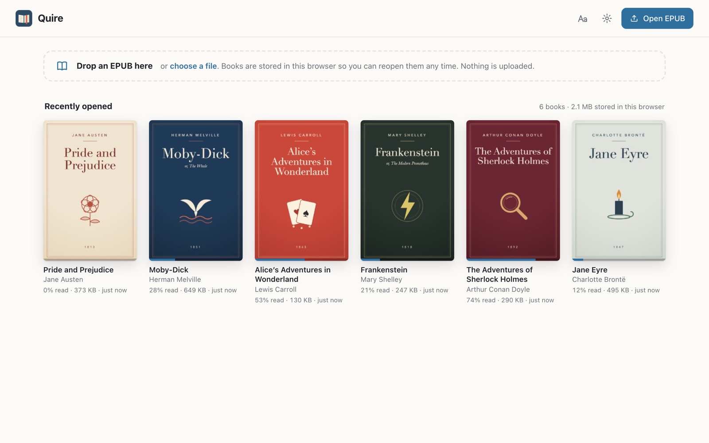
Task: Click '28% read · 649 KB' status line
Action: click(x=193, y=290)
